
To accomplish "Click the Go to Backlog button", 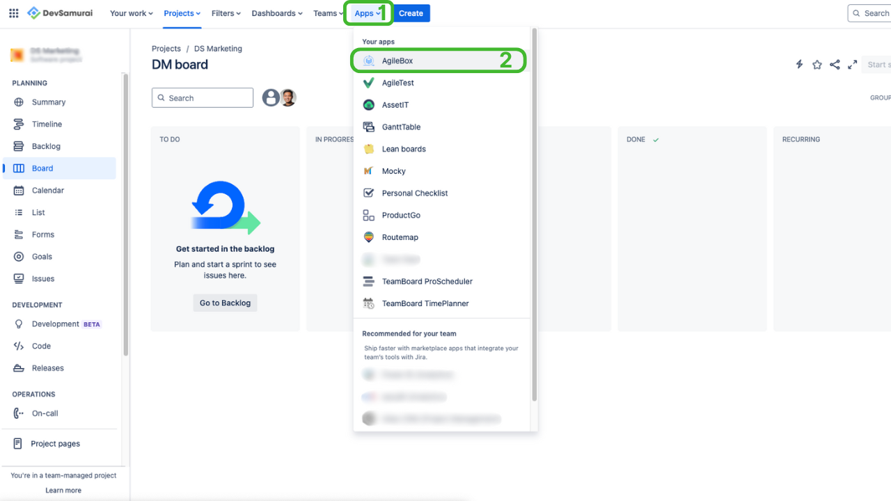I will (225, 303).
